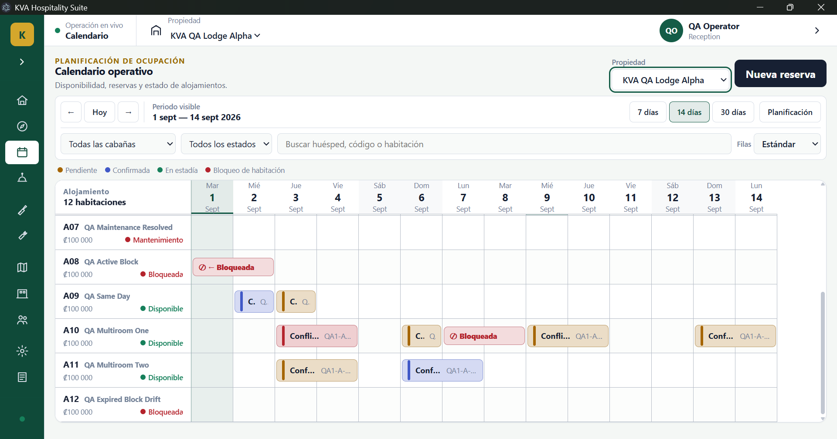Click the Buscar huésped search field
Image resolution: width=837 pixels, height=439 pixels.
(x=504, y=144)
